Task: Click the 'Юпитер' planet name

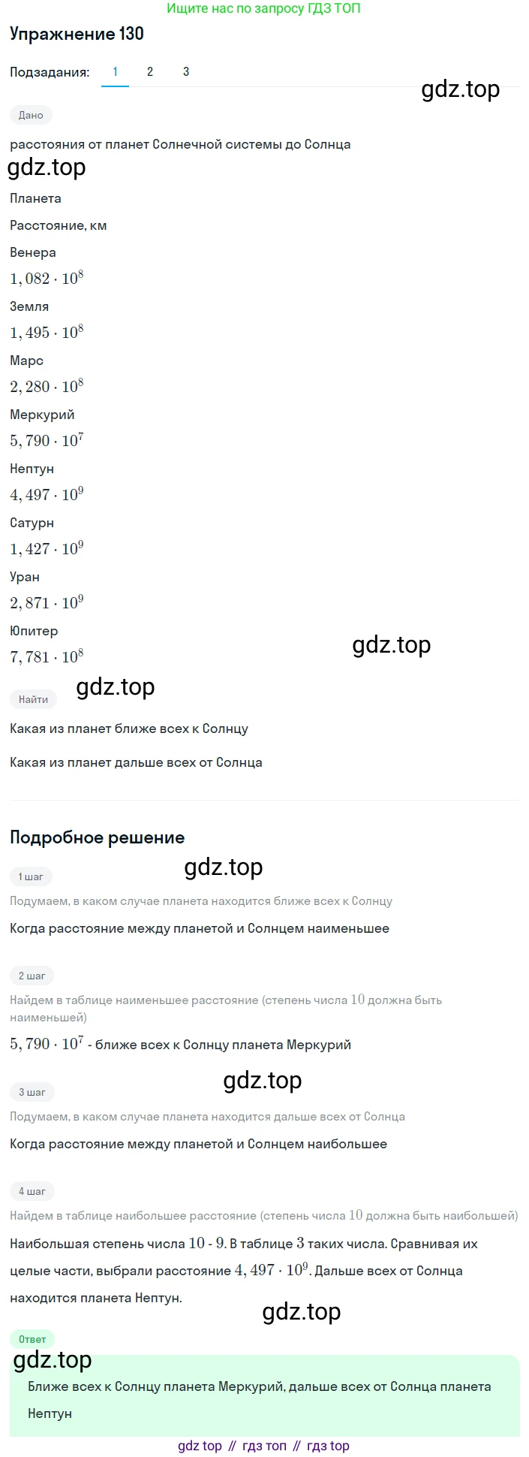Action: [34, 631]
